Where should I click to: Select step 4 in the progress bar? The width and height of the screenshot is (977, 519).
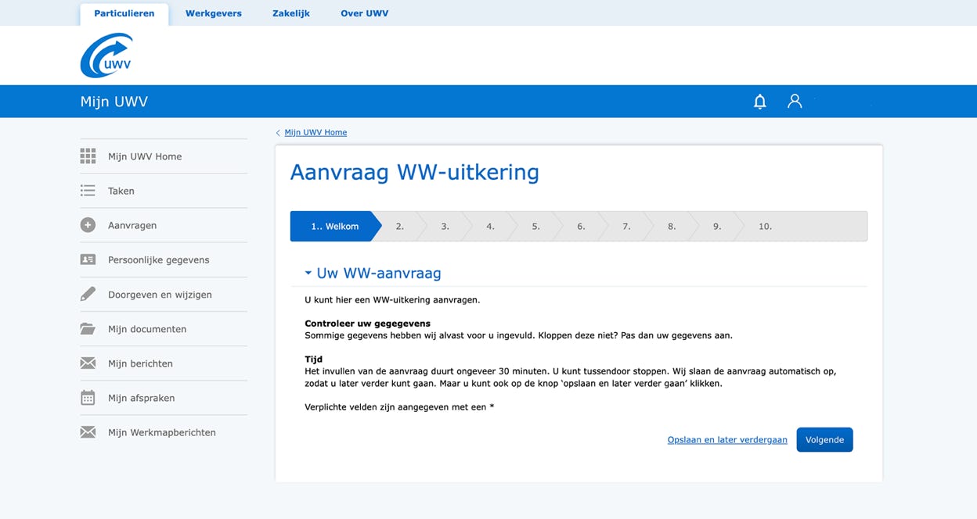point(490,226)
